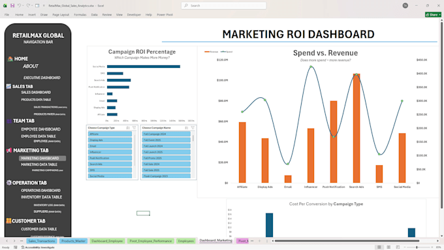Click the Share button

tap(433, 14)
